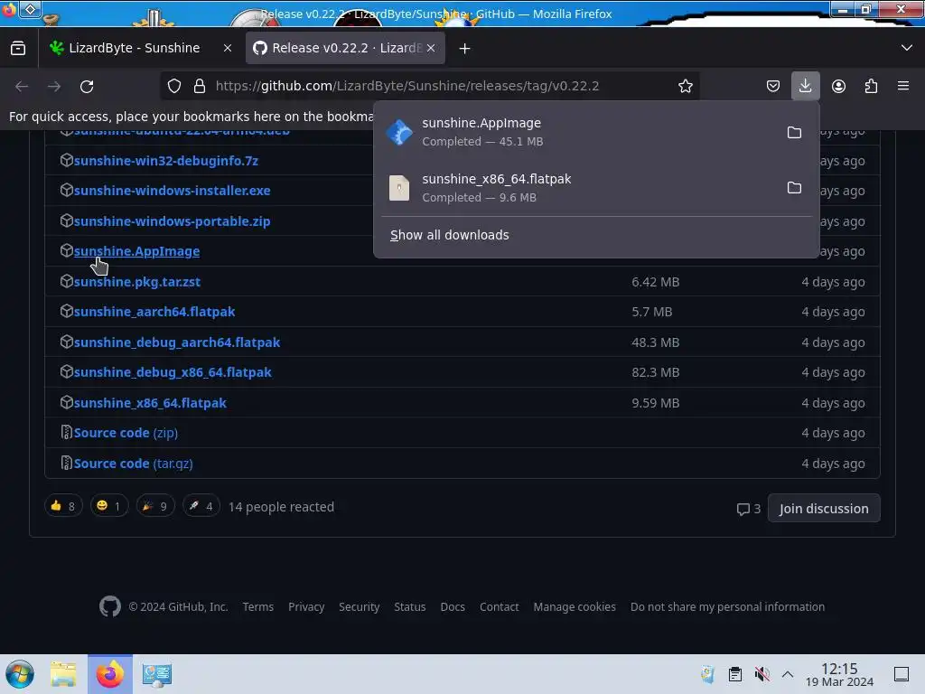
Task: Download sunshine_aarch64.flatpak
Action: pos(154,312)
